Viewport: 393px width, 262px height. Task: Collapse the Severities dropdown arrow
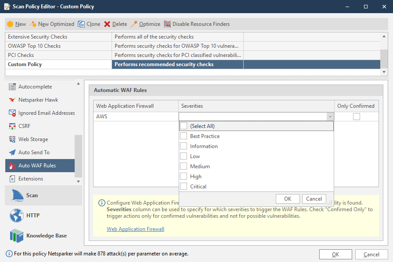click(331, 117)
